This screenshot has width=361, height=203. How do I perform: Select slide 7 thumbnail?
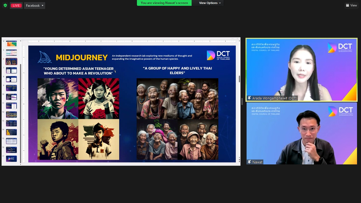pyautogui.click(x=11, y=70)
